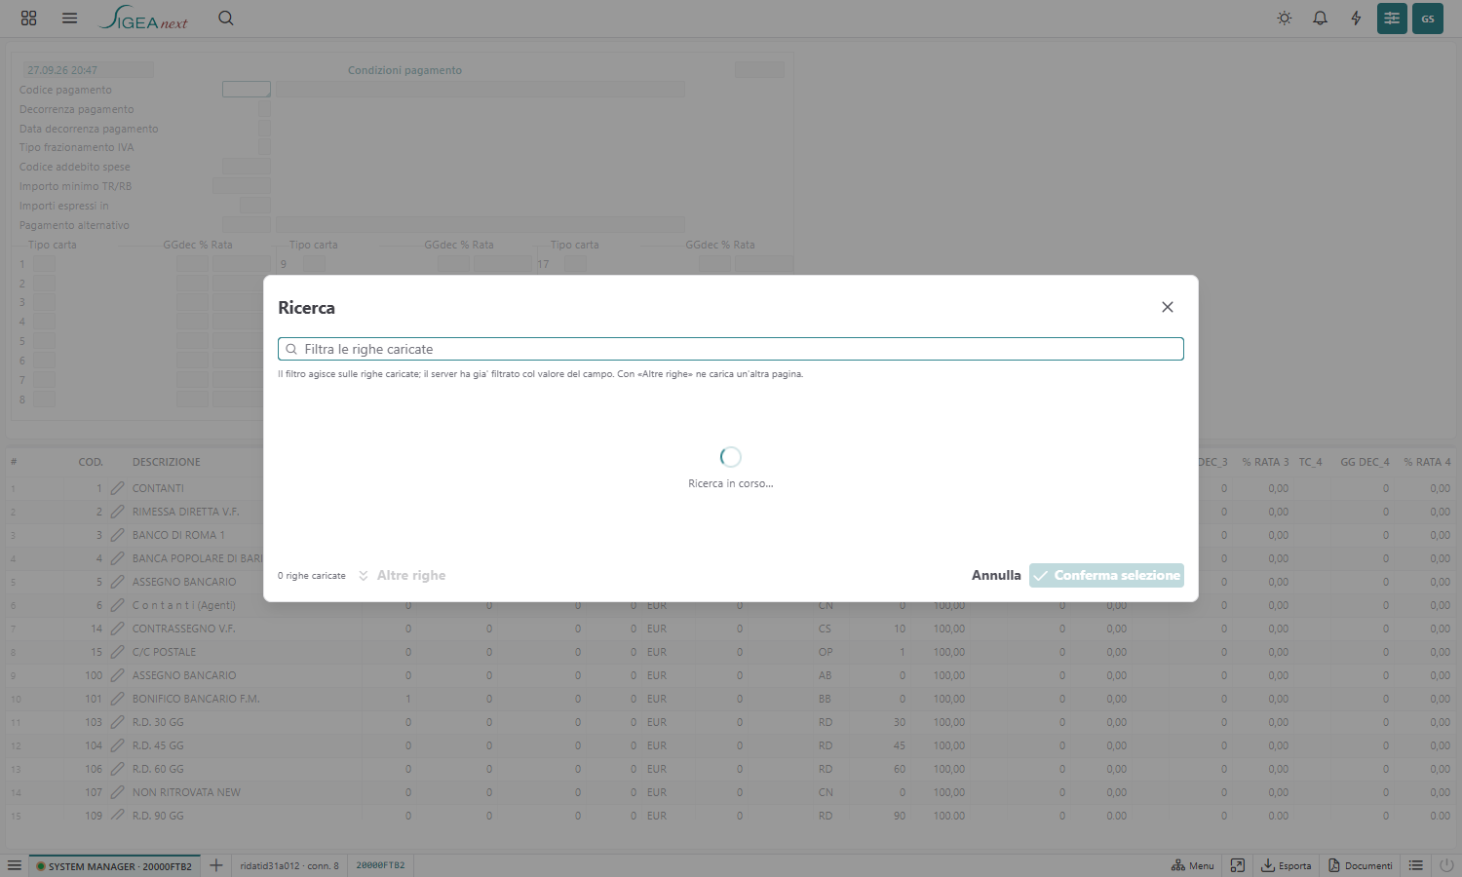Open global search magnifier icon

(226, 19)
